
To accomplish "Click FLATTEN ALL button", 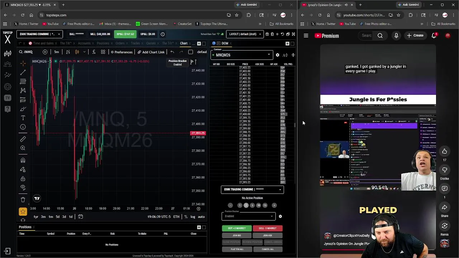I will point(237,249).
